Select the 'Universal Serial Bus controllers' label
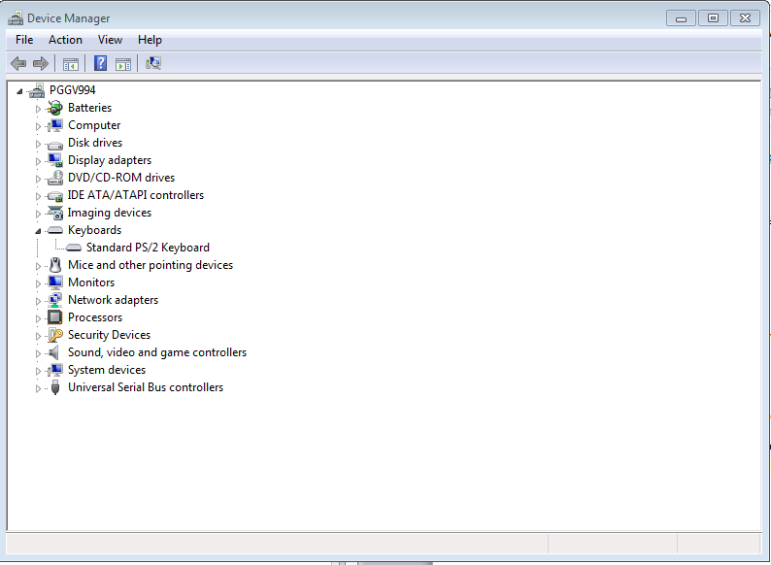This screenshot has width=771, height=565. point(146,387)
